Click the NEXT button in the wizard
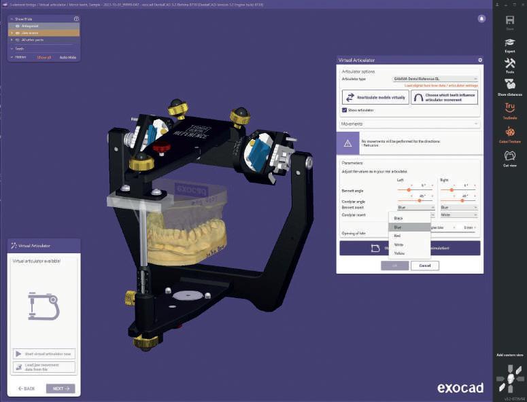 tap(61, 388)
